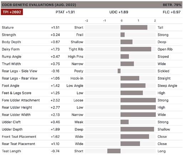Click the Rear Udder Height bar
Viewport: 184px width, 155px height.
138,107
